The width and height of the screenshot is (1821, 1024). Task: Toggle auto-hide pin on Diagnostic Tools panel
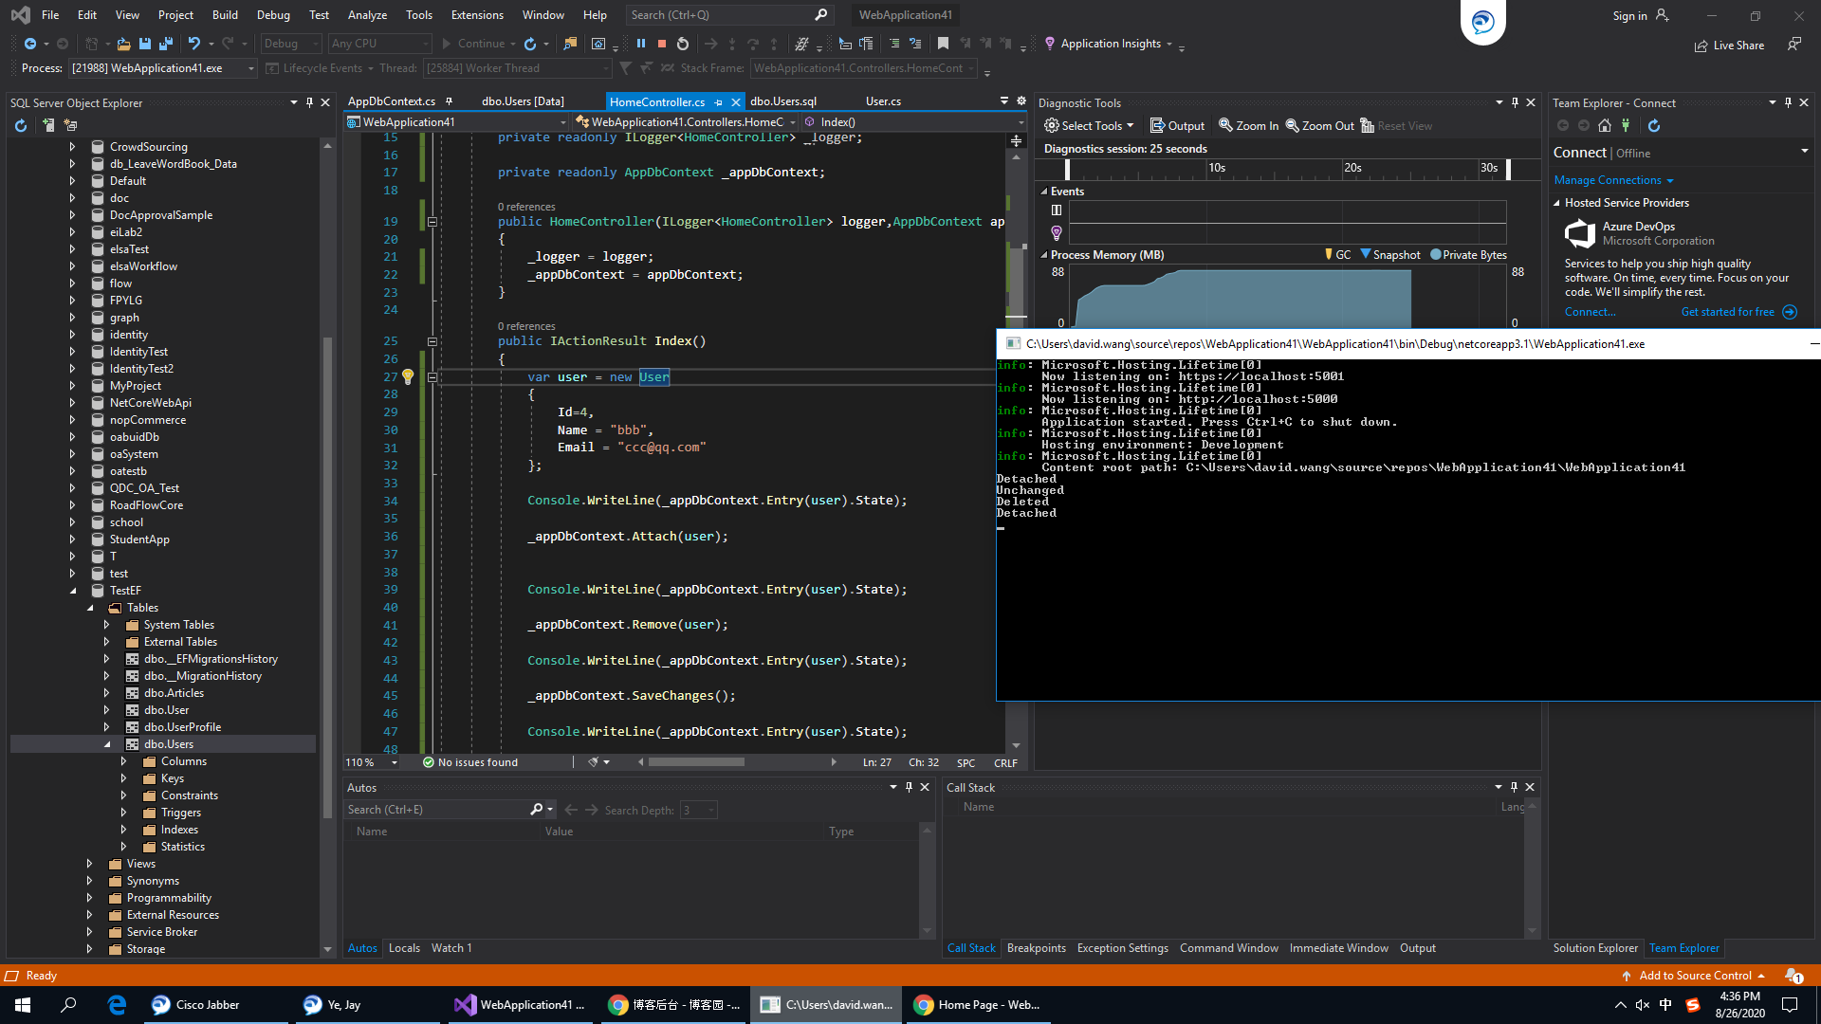pos(1515,102)
